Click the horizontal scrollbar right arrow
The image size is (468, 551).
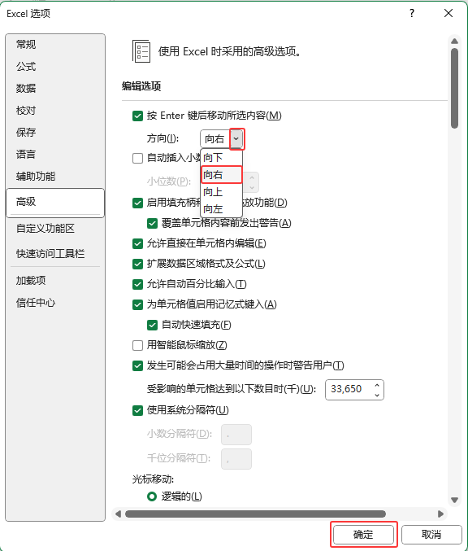coord(440,514)
